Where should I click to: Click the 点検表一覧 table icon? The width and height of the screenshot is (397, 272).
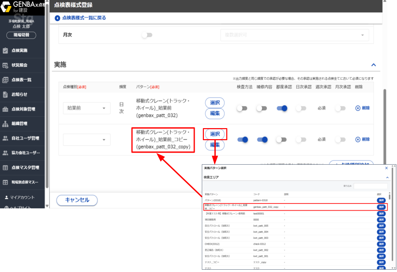tap(5, 80)
